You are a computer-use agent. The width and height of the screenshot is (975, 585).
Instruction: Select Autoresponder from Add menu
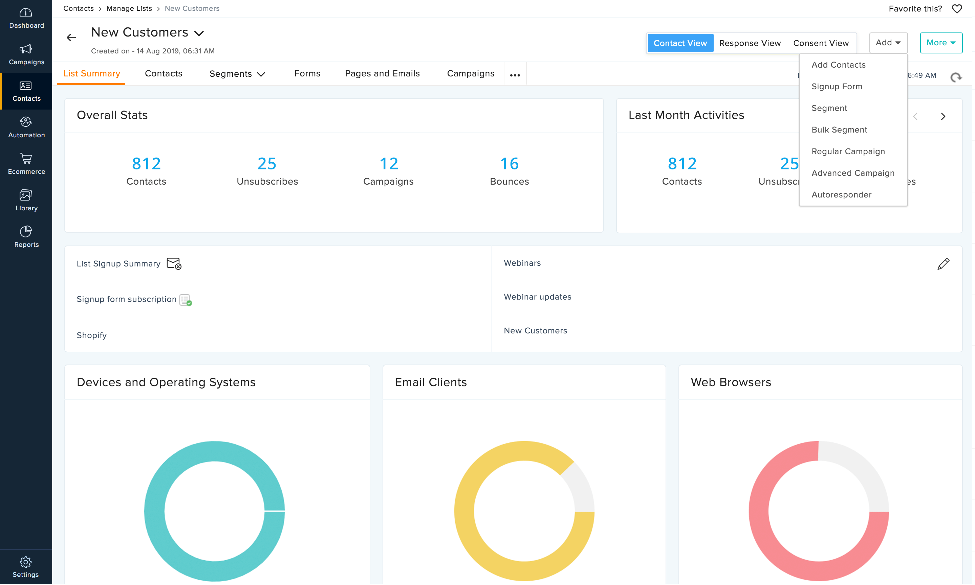(x=841, y=194)
